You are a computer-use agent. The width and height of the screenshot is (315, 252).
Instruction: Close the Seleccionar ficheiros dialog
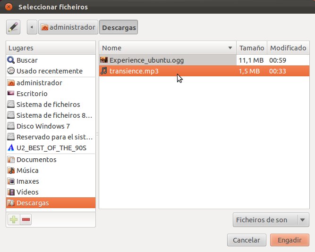coord(9,7)
